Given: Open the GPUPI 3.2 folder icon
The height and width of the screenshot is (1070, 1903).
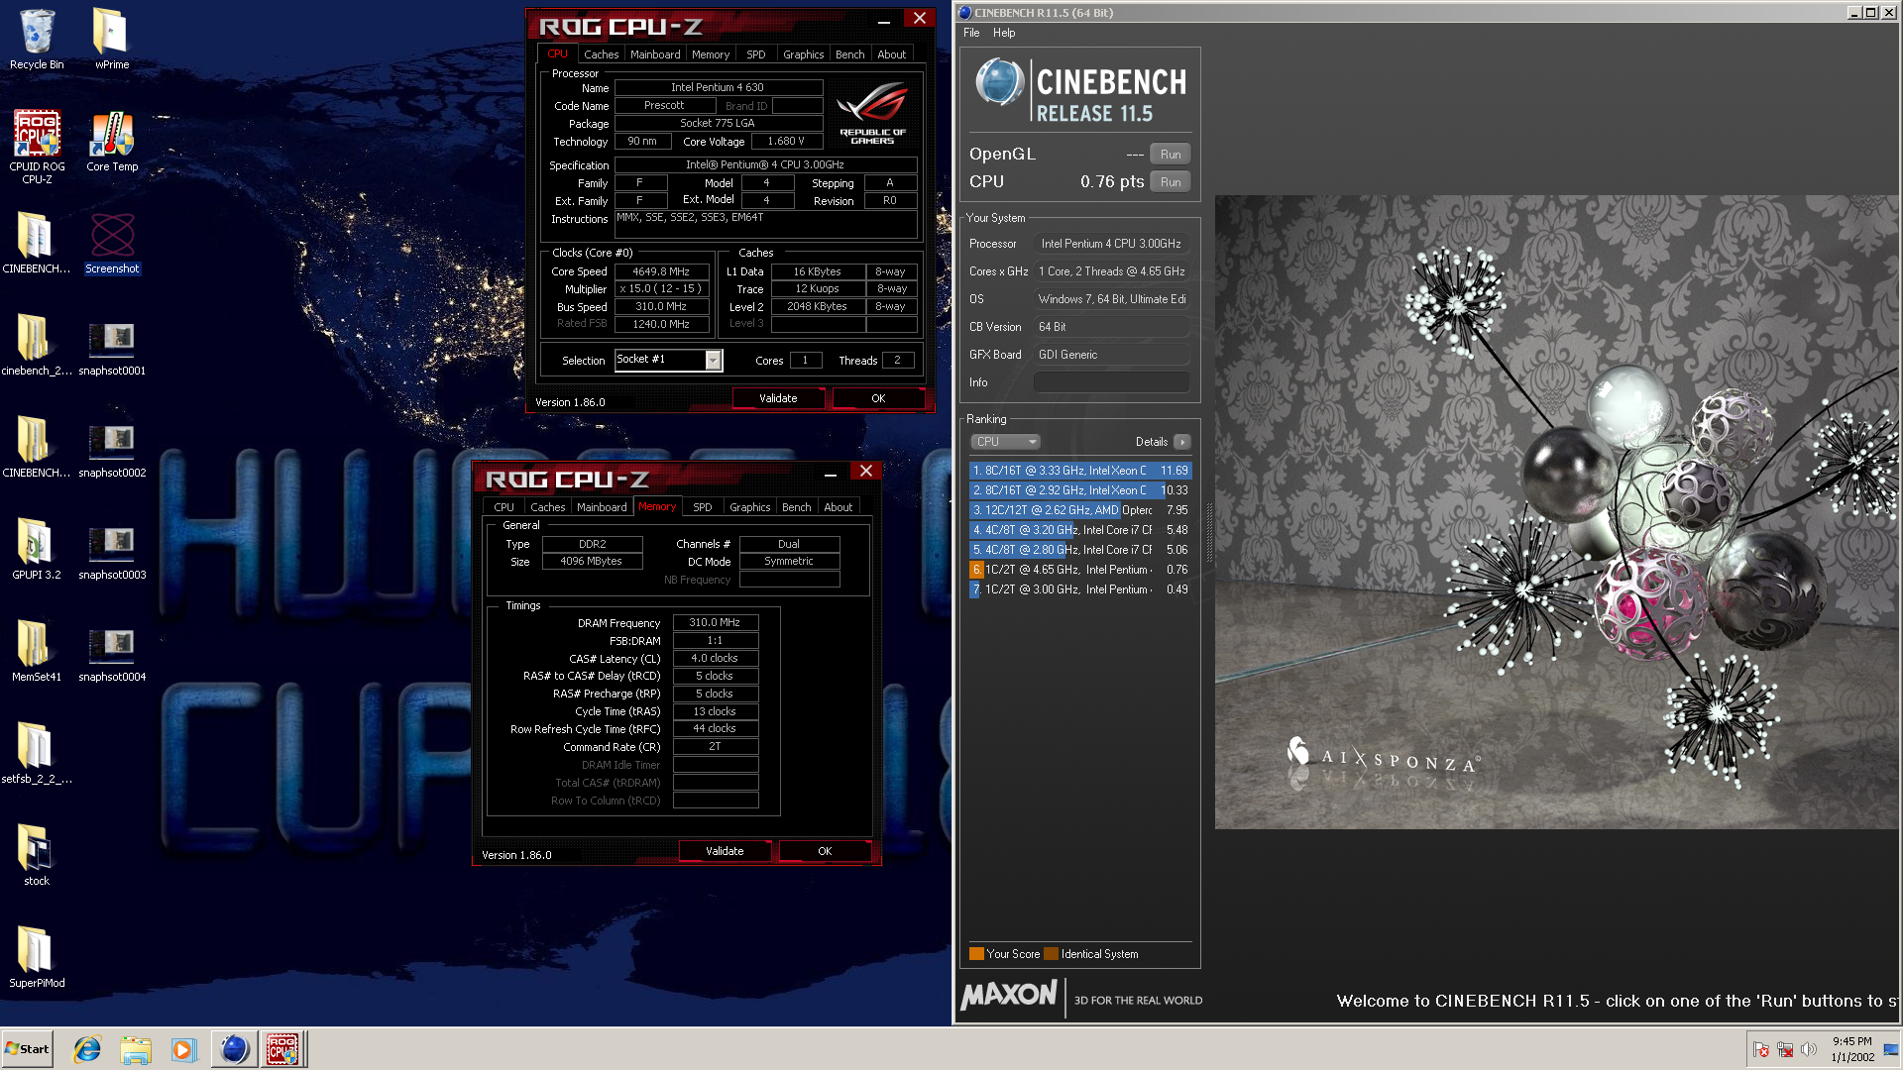Looking at the screenshot, I should coord(37,549).
